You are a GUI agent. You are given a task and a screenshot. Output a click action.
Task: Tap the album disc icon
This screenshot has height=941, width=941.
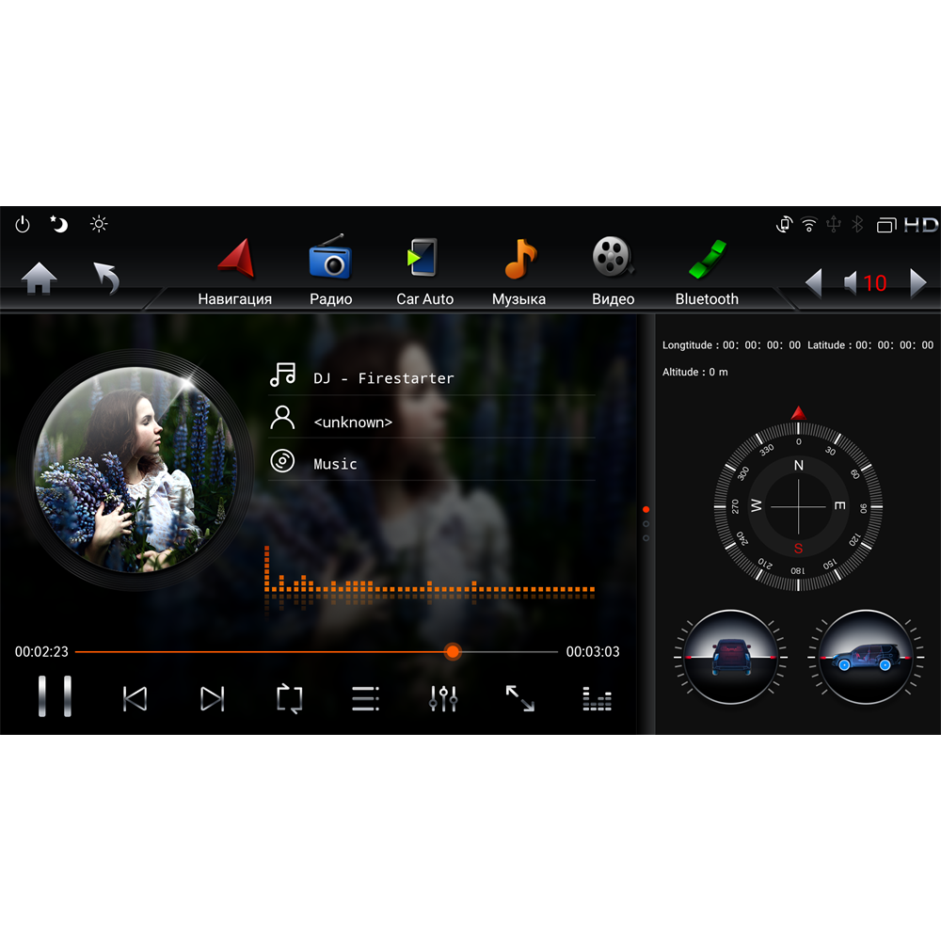click(282, 461)
